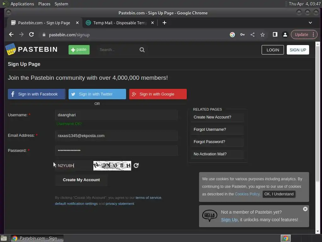Sign in with Twitter
This screenshot has width=322, height=242.
[97, 94]
